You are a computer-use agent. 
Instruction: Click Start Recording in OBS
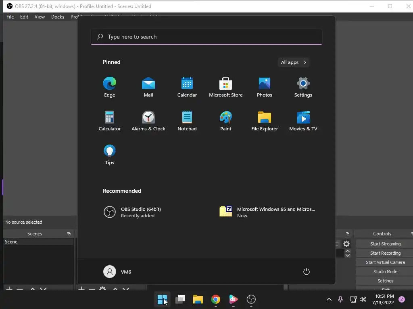(x=385, y=253)
